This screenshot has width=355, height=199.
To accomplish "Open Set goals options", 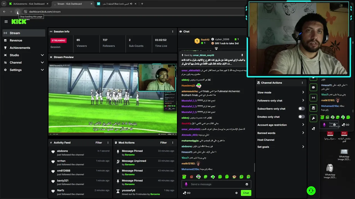I will click(281, 147).
